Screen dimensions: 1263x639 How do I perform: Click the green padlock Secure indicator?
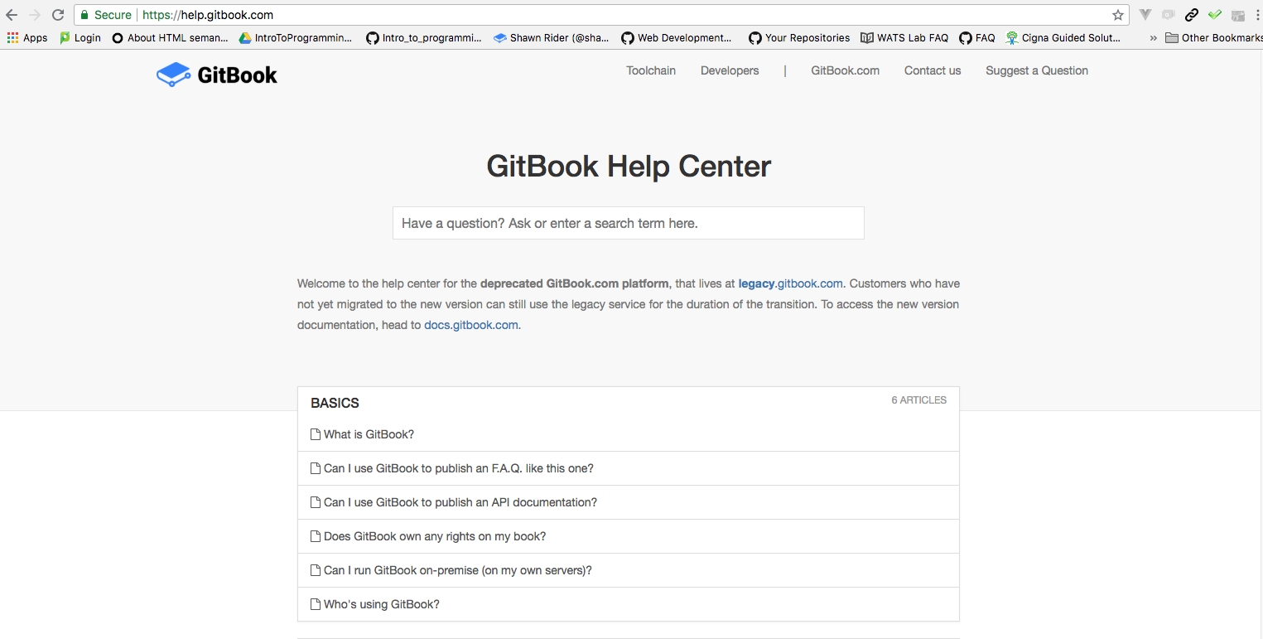click(84, 15)
